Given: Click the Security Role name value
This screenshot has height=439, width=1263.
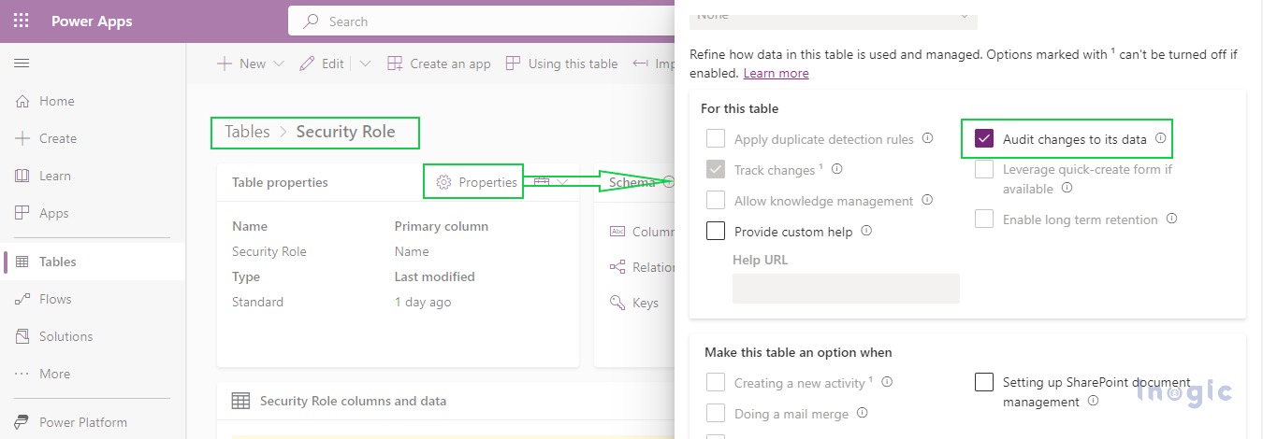Looking at the screenshot, I should pyautogui.click(x=269, y=251).
